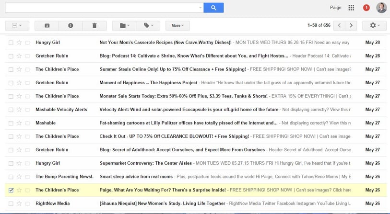
Task: Mark RightNow Media email as important
Action: pyautogui.click(x=28, y=203)
